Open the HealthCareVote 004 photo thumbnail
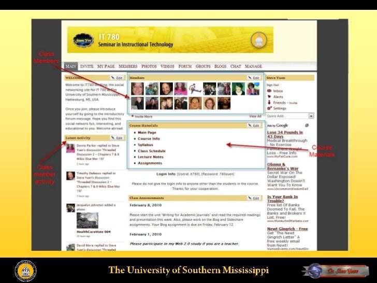This screenshot has width=377, height=283. (x=88, y=220)
